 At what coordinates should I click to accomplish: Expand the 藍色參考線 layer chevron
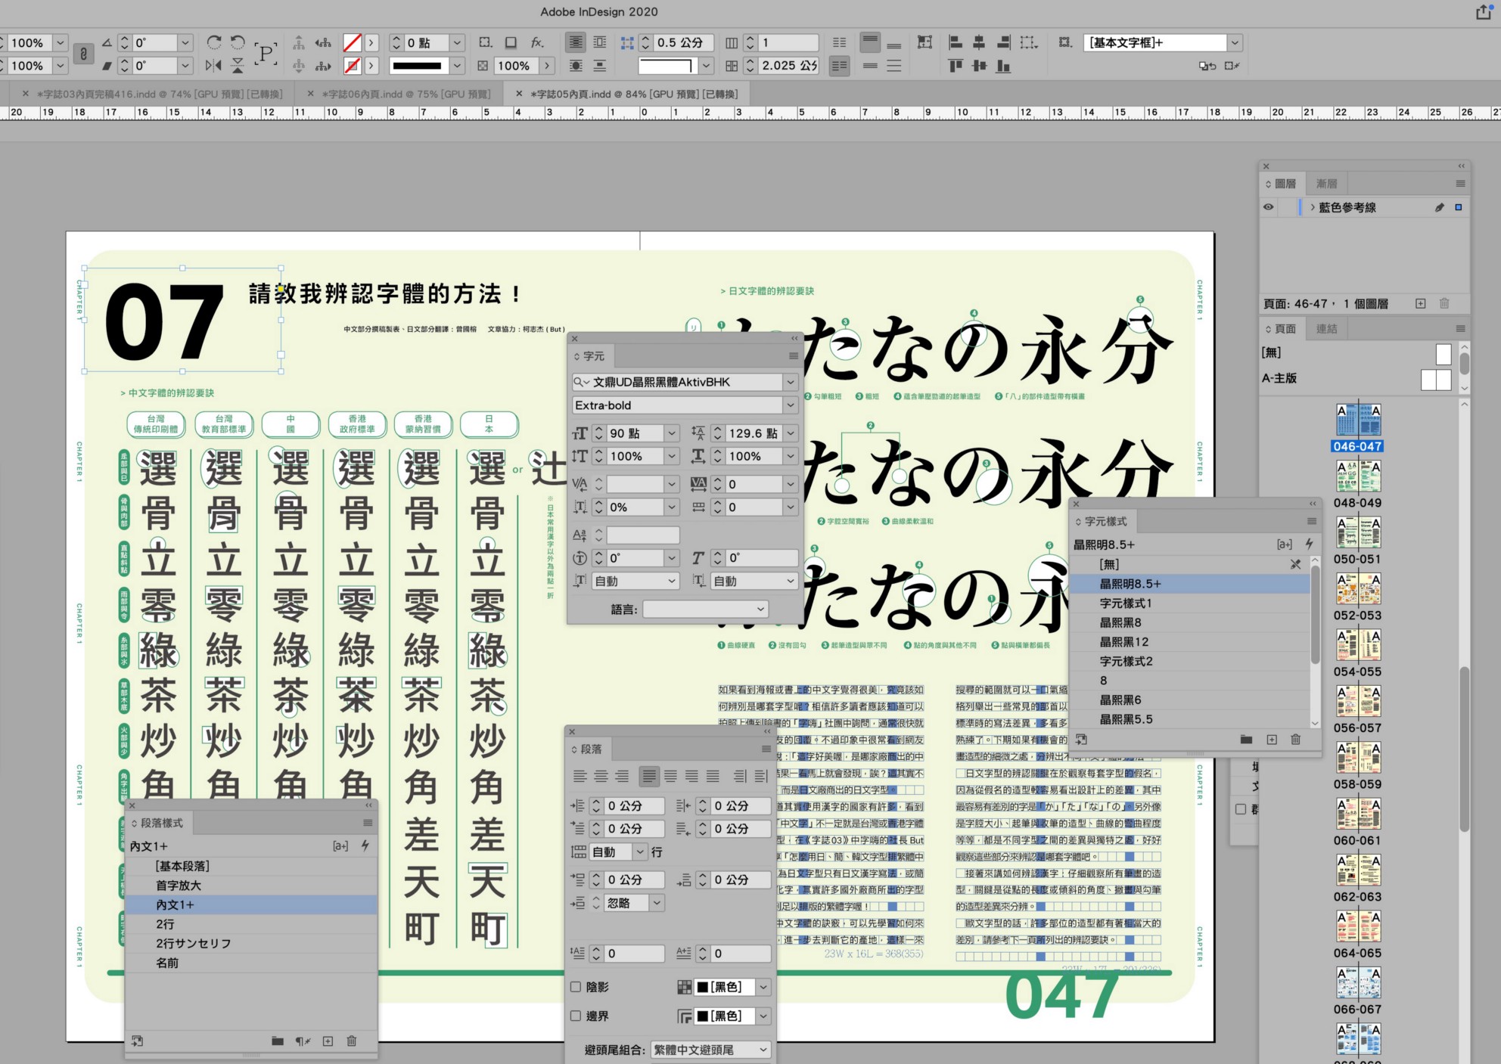pos(1313,207)
